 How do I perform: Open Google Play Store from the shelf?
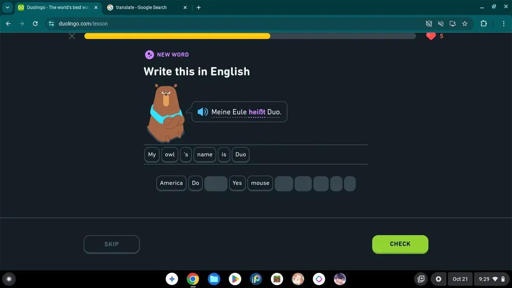235,279
